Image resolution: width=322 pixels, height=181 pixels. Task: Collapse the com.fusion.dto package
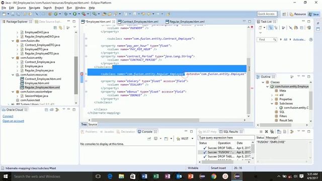click(x=13, y=41)
